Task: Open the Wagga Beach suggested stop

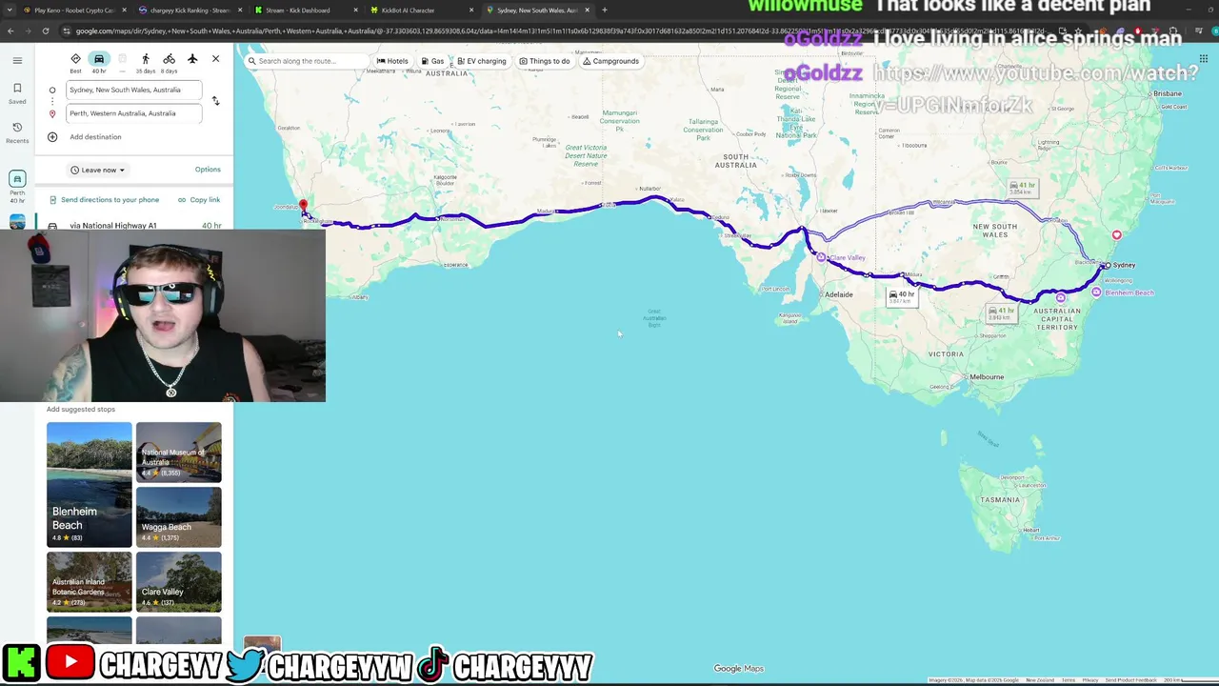Action: [x=178, y=516]
